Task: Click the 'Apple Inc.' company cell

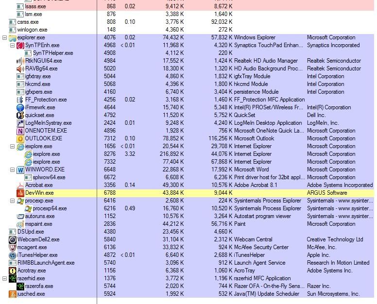Action: coord(319,255)
